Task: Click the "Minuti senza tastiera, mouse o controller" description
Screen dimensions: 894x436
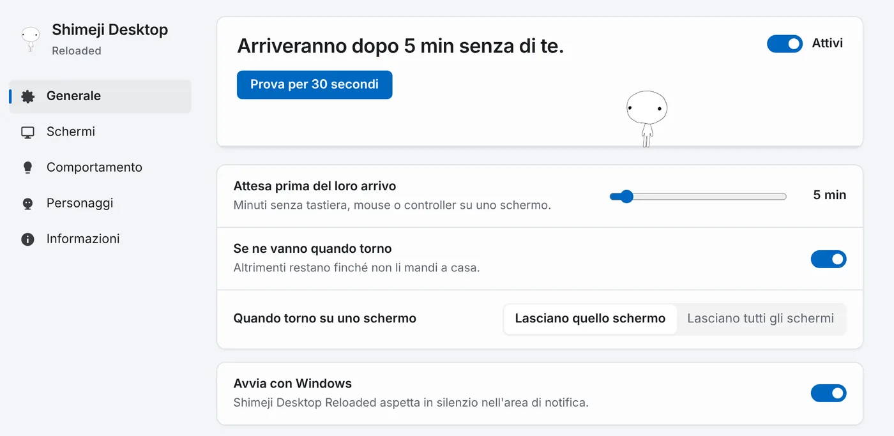Action: point(392,206)
